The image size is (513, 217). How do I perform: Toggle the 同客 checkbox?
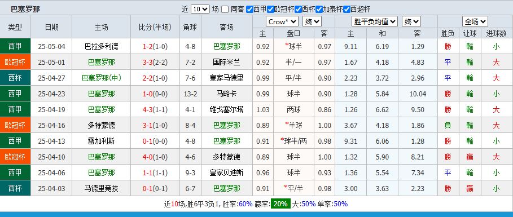[x=225, y=9]
